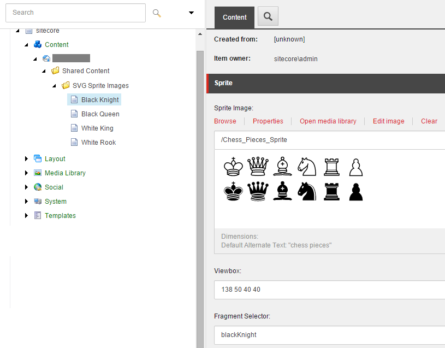Click the Content cube icon in tree
The height and width of the screenshot is (348, 445).
[38, 45]
